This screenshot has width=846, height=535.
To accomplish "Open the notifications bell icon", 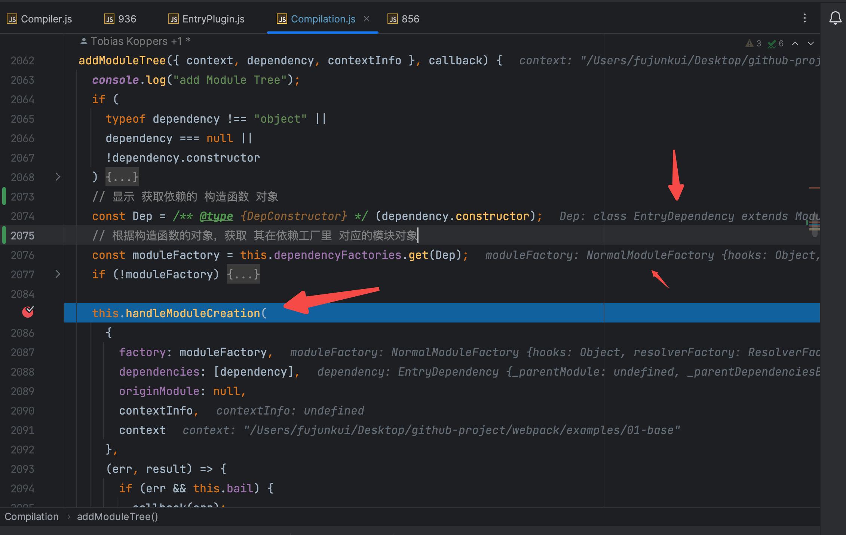I will (x=835, y=18).
